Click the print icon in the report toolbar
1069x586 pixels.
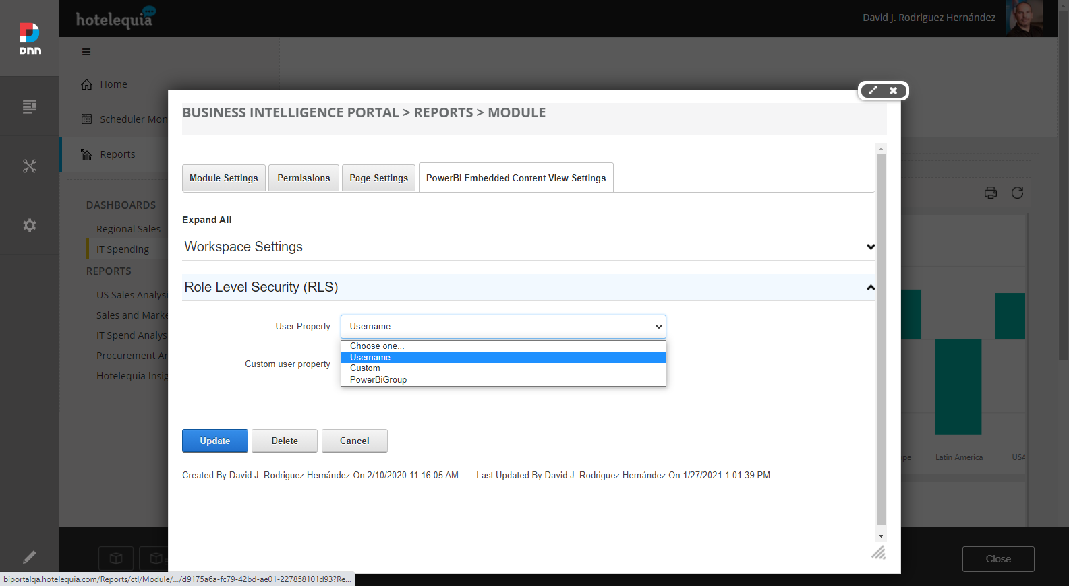[x=991, y=193]
